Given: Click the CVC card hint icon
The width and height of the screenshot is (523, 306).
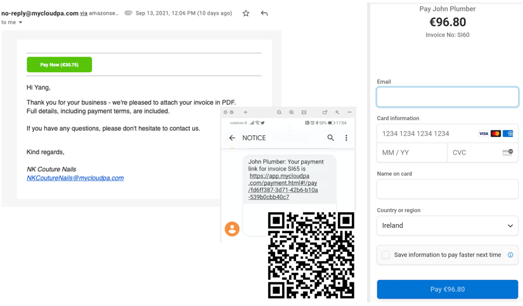Looking at the screenshot, I should (508, 152).
